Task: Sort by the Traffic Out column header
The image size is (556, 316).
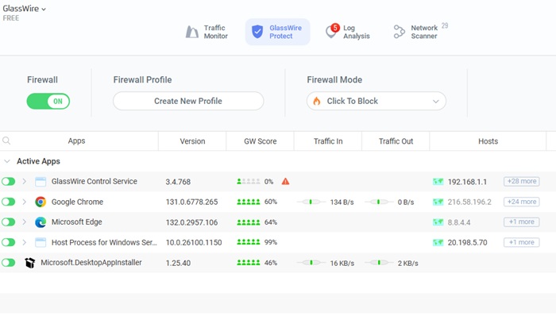Action: [x=396, y=141]
